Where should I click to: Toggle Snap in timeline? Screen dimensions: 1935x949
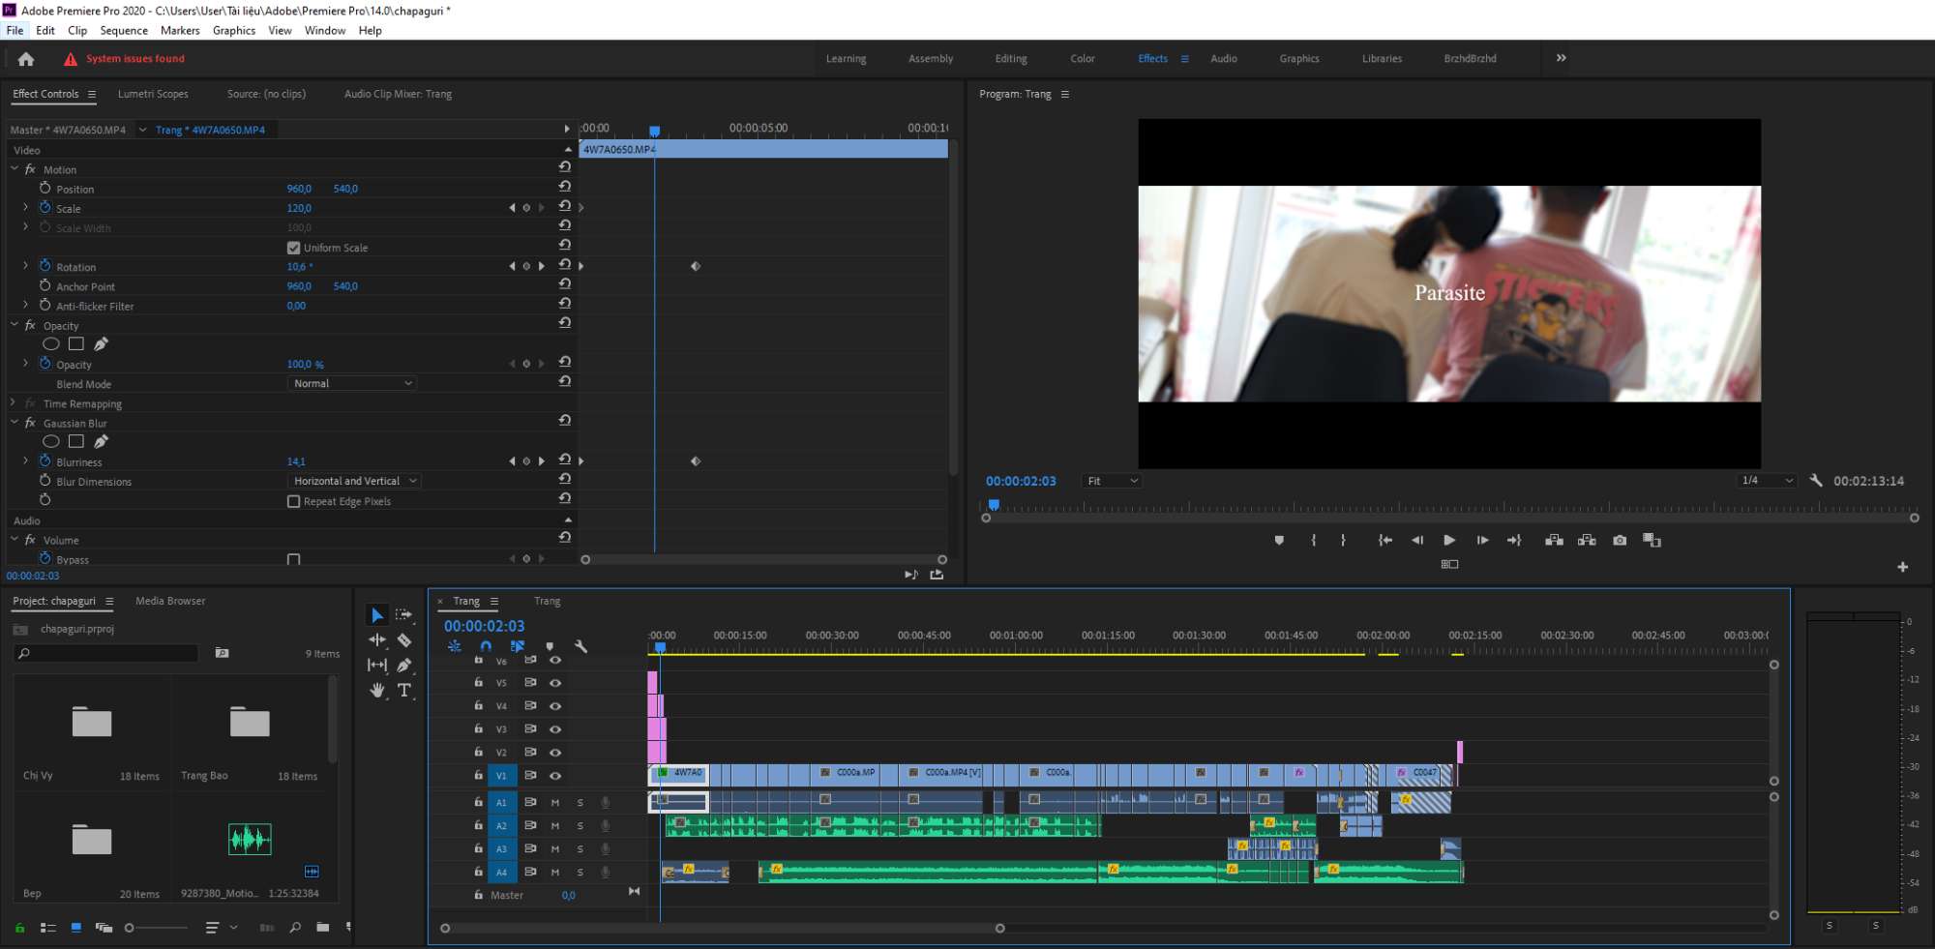(486, 646)
